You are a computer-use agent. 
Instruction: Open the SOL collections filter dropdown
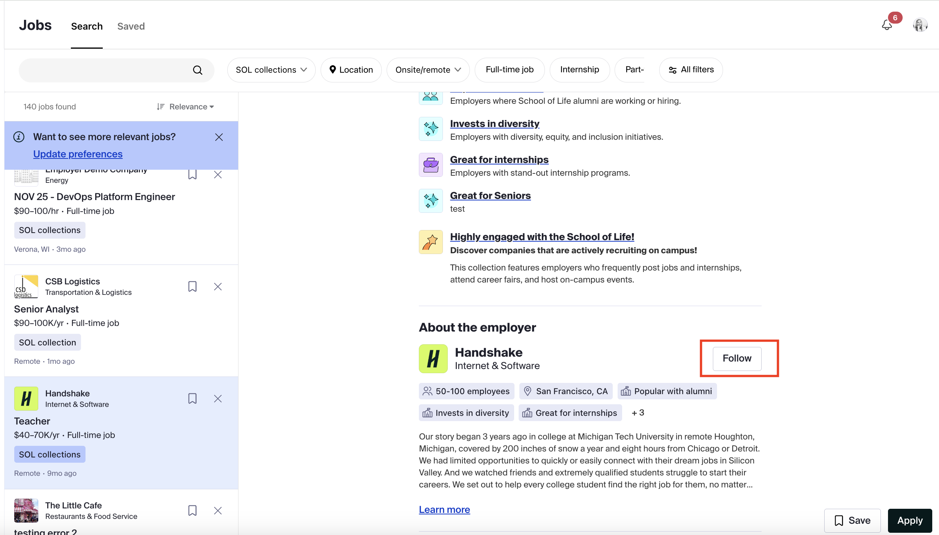(271, 70)
